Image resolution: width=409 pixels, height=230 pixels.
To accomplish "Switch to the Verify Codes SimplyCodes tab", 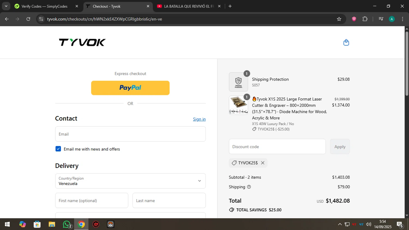I will 44,6.
